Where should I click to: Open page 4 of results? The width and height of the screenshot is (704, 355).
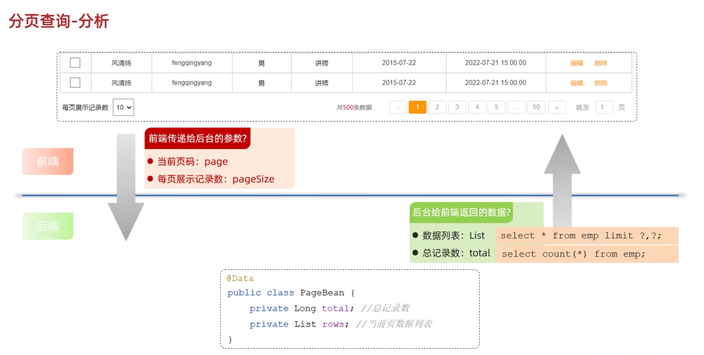477,107
